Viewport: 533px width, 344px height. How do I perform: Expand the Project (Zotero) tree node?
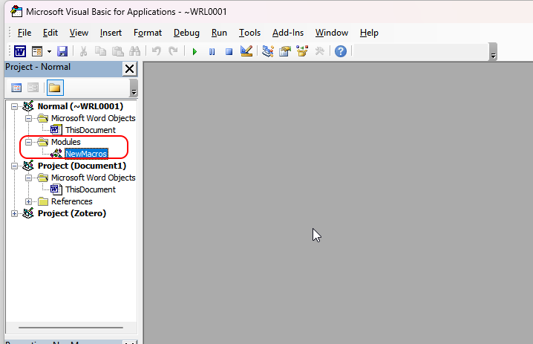pos(16,213)
